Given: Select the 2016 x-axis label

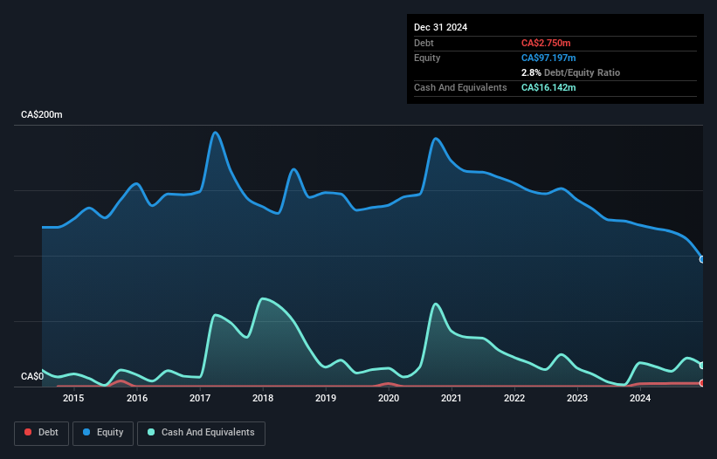Looking at the screenshot, I should (x=137, y=398).
